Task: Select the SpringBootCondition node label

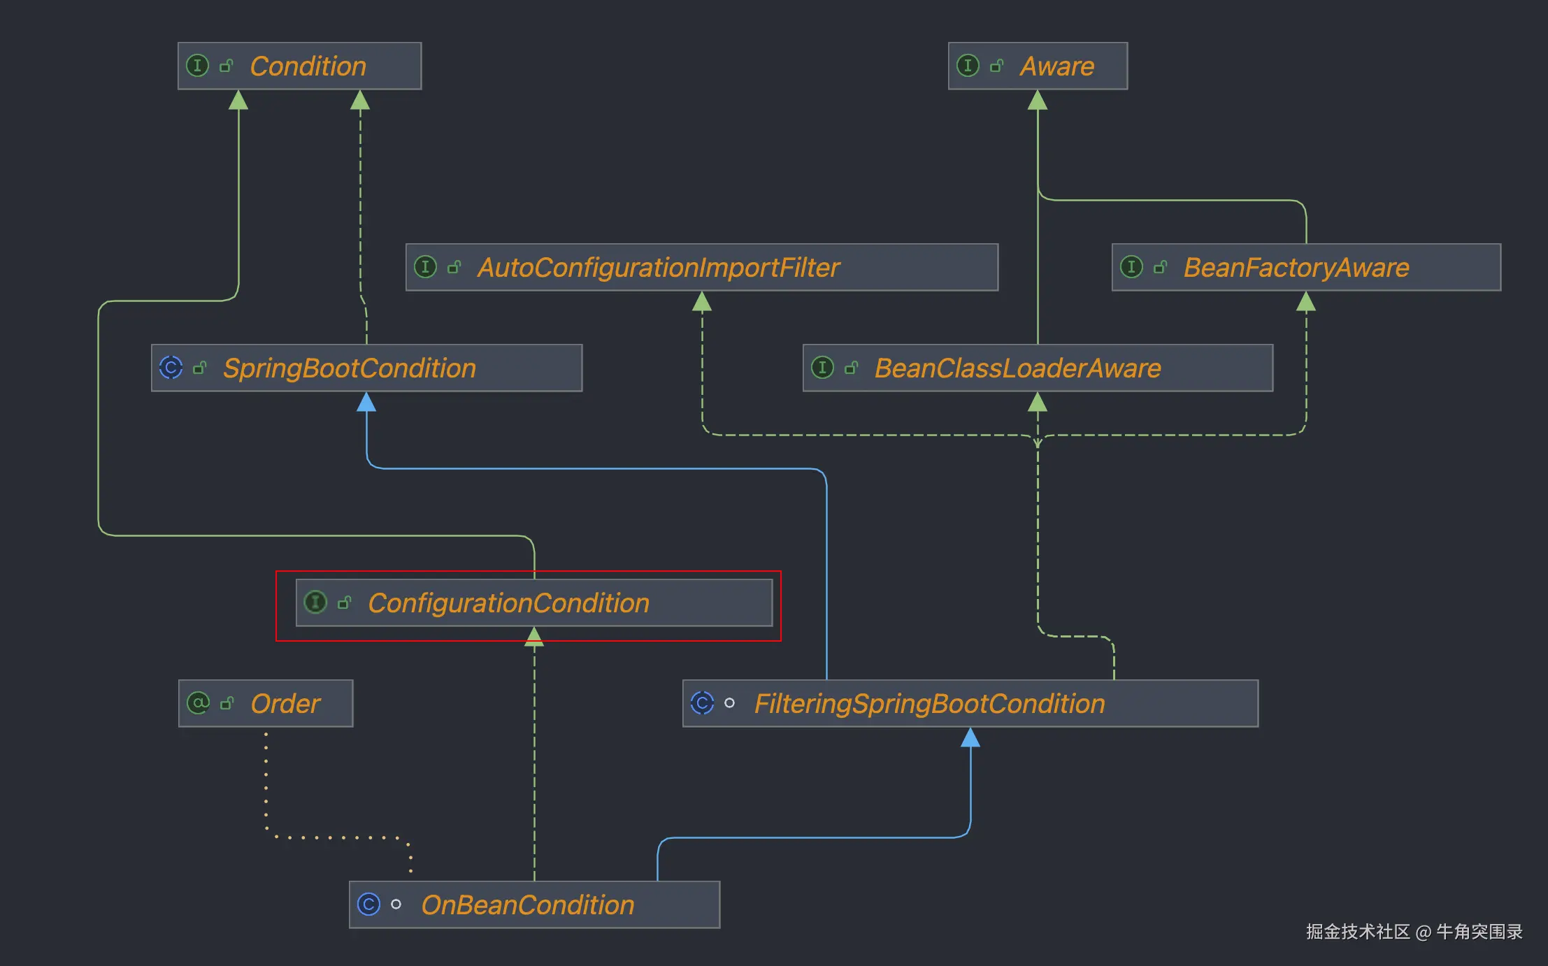Action: [x=349, y=368]
